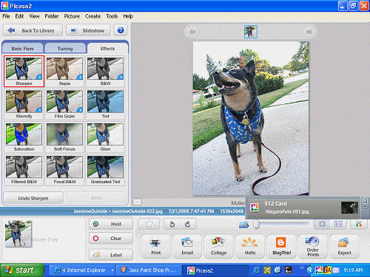The image size is (370, 277).
Task: Click the Print button
Action: 156,247
